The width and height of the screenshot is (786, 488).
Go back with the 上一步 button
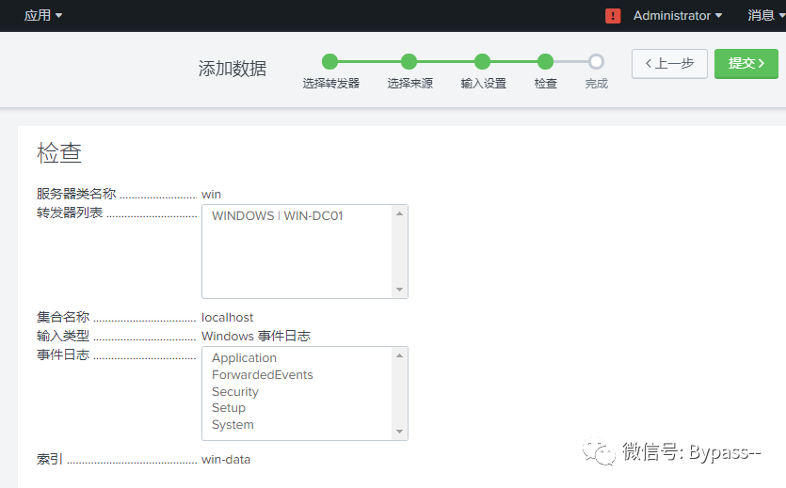669,64
